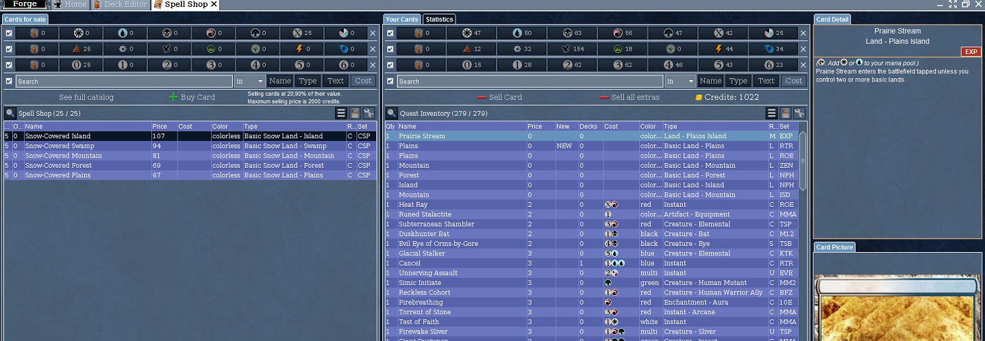Uncheck shop color filter row checkbox

tap(9, 33)
